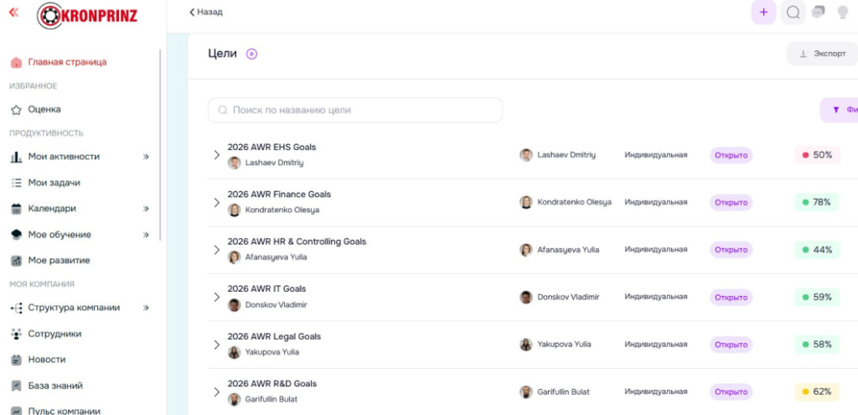Expand the 2026 AWR Finance Goals row
This screenshot has width=858, height=415.
(x=217, y=203)
